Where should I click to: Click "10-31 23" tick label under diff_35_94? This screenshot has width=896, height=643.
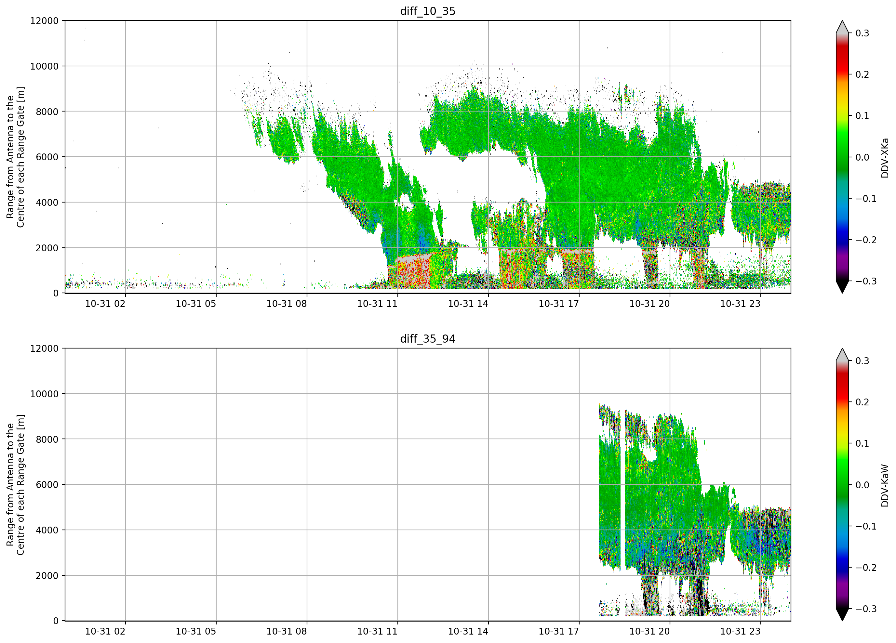click(x=740, y=632)
